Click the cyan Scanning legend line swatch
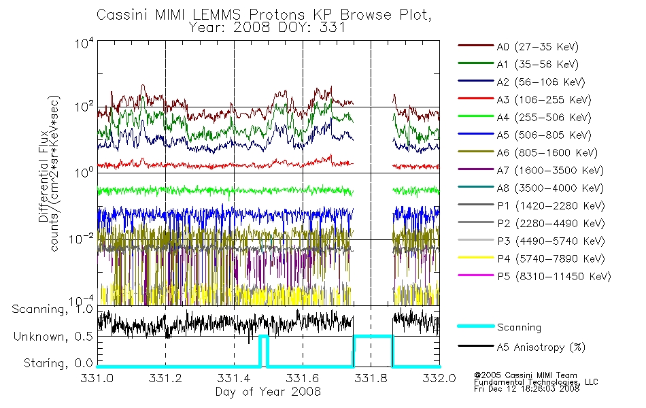 [475, 326]
